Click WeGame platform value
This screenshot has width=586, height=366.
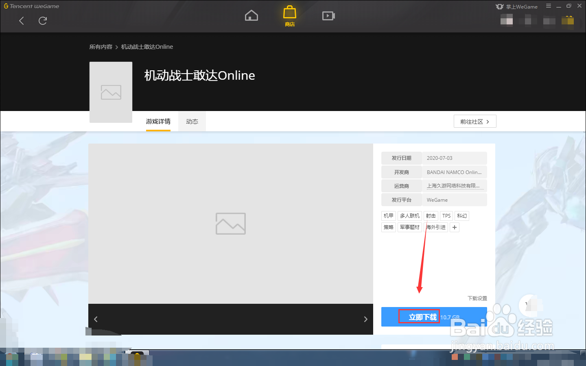point(437,200)
